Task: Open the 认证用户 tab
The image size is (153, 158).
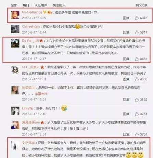Action: click(x=41, y=5)
